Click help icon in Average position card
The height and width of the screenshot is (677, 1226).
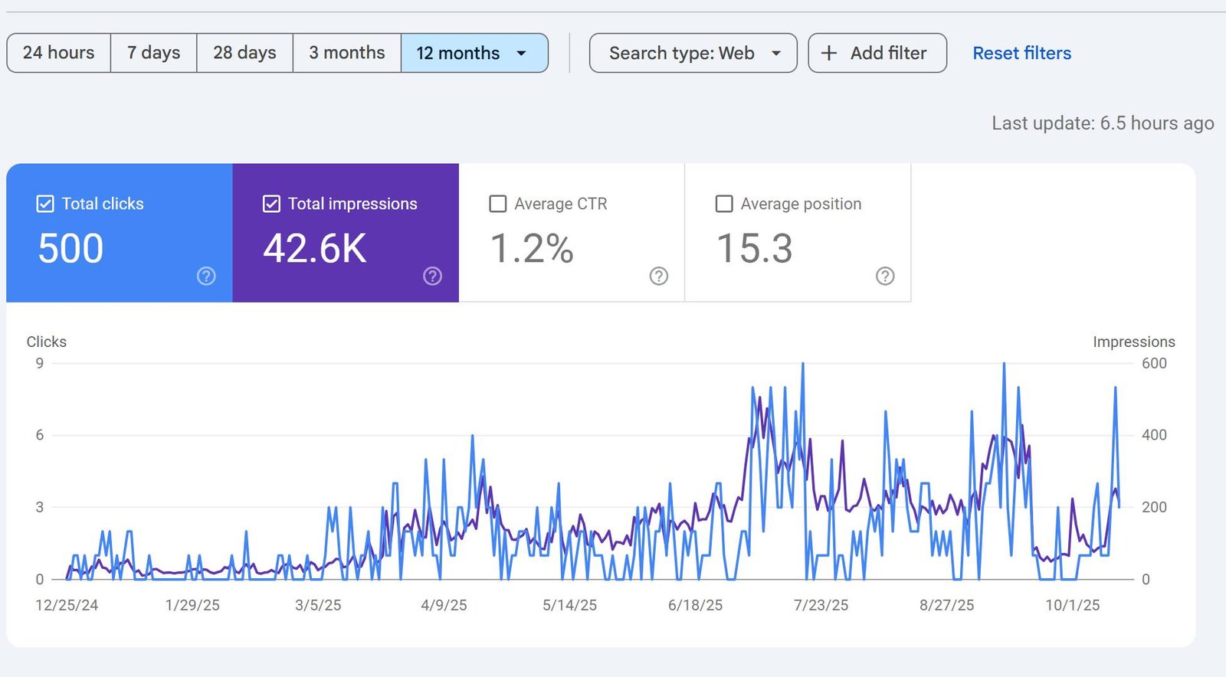(885, 276)
